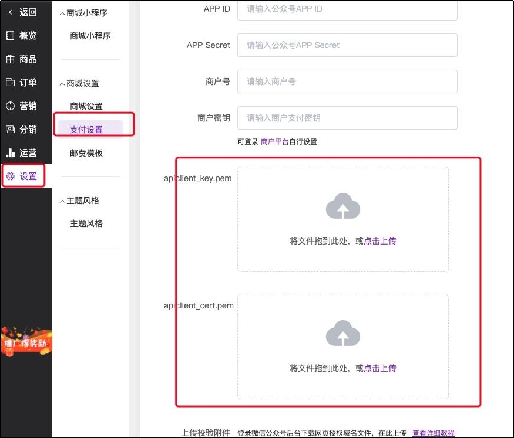Viewport: 514px width, 438px height.
Task: Select the 运营 operations icon
Action: coord(23,152)
